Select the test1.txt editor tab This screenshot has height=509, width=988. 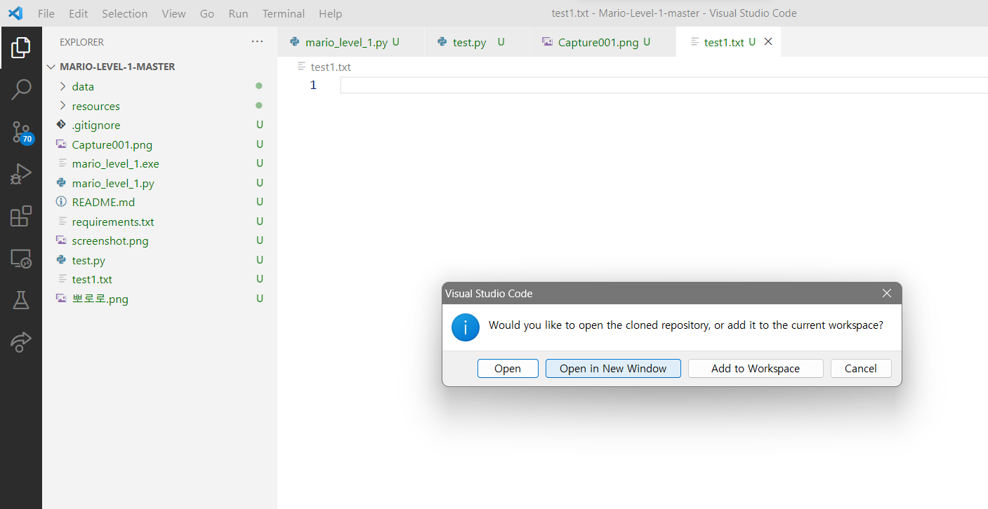(x=728, y=42)
